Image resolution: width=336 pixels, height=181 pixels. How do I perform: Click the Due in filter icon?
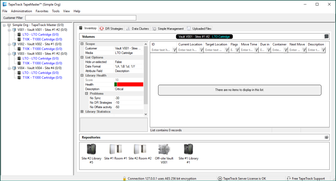268,50
